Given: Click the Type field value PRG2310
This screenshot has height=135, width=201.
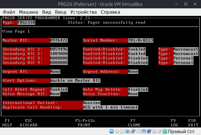Looking at the screenshot, I should 26,23.
